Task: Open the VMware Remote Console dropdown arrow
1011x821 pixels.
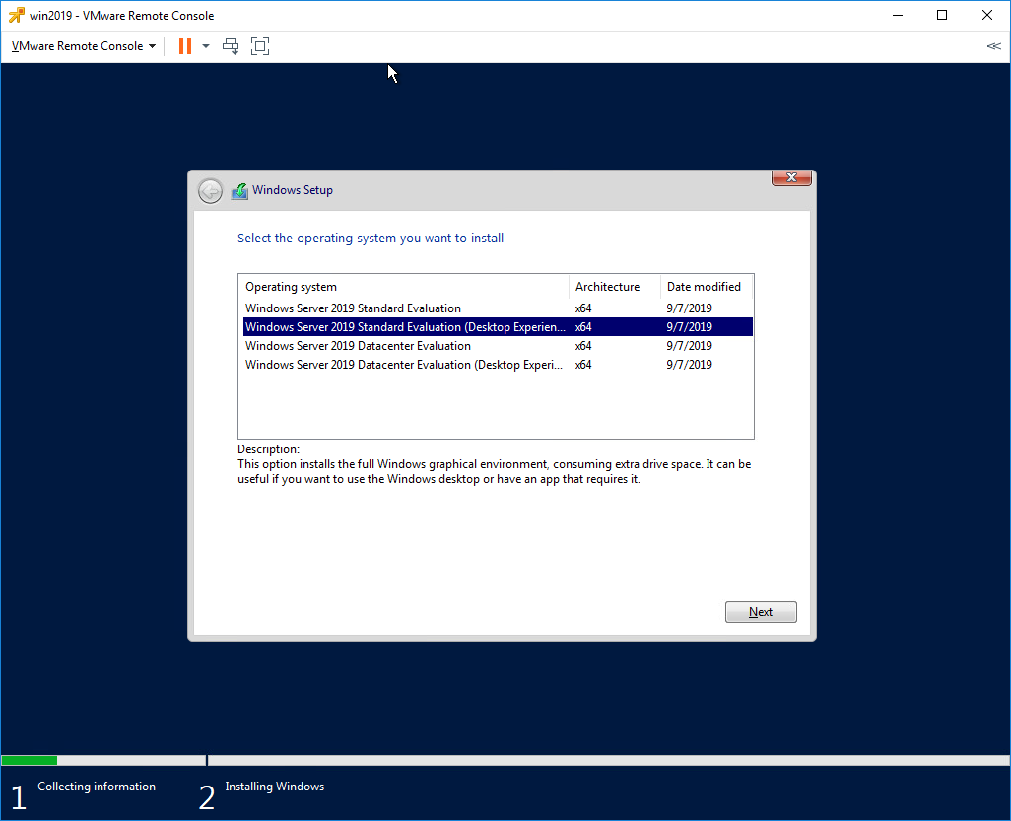Action: 153,46
